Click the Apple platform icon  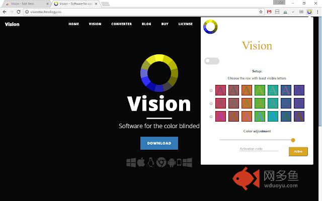141,162
